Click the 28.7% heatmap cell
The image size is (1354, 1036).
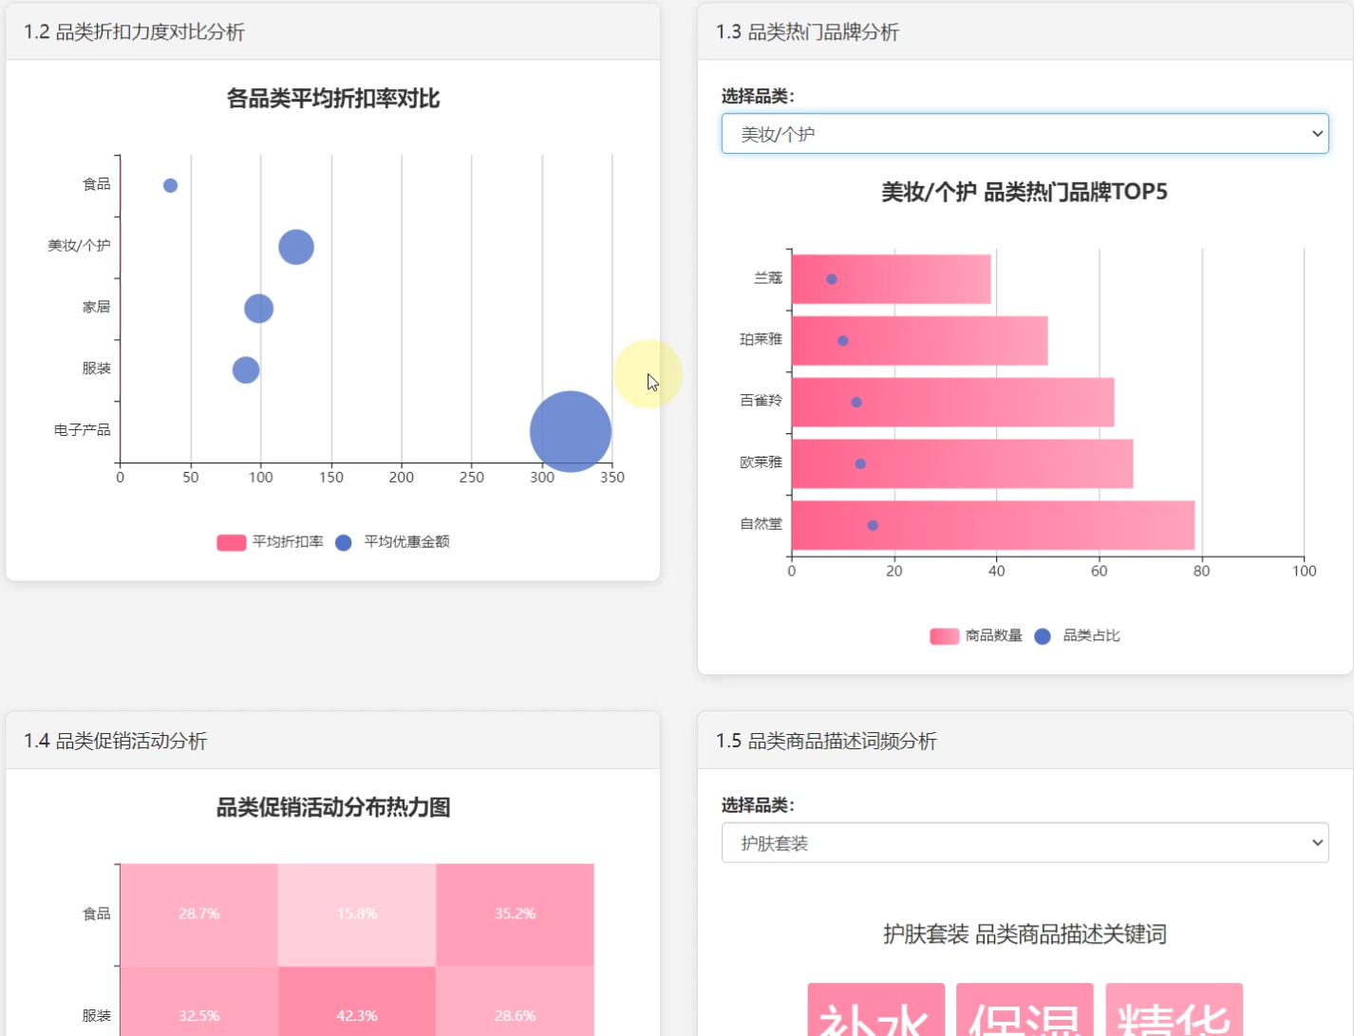tap(198, 914)
